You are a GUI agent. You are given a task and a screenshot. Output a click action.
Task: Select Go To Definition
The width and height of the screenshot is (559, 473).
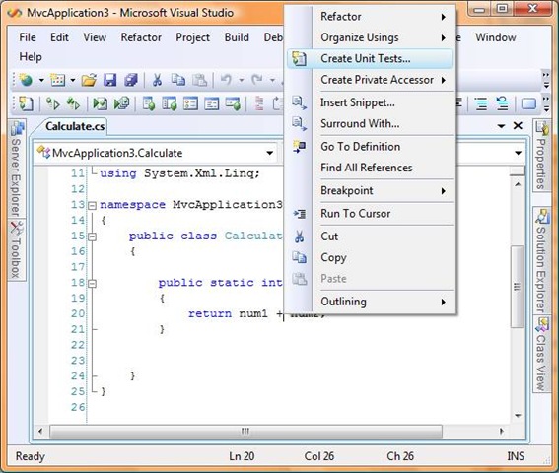tap(370, 147)
